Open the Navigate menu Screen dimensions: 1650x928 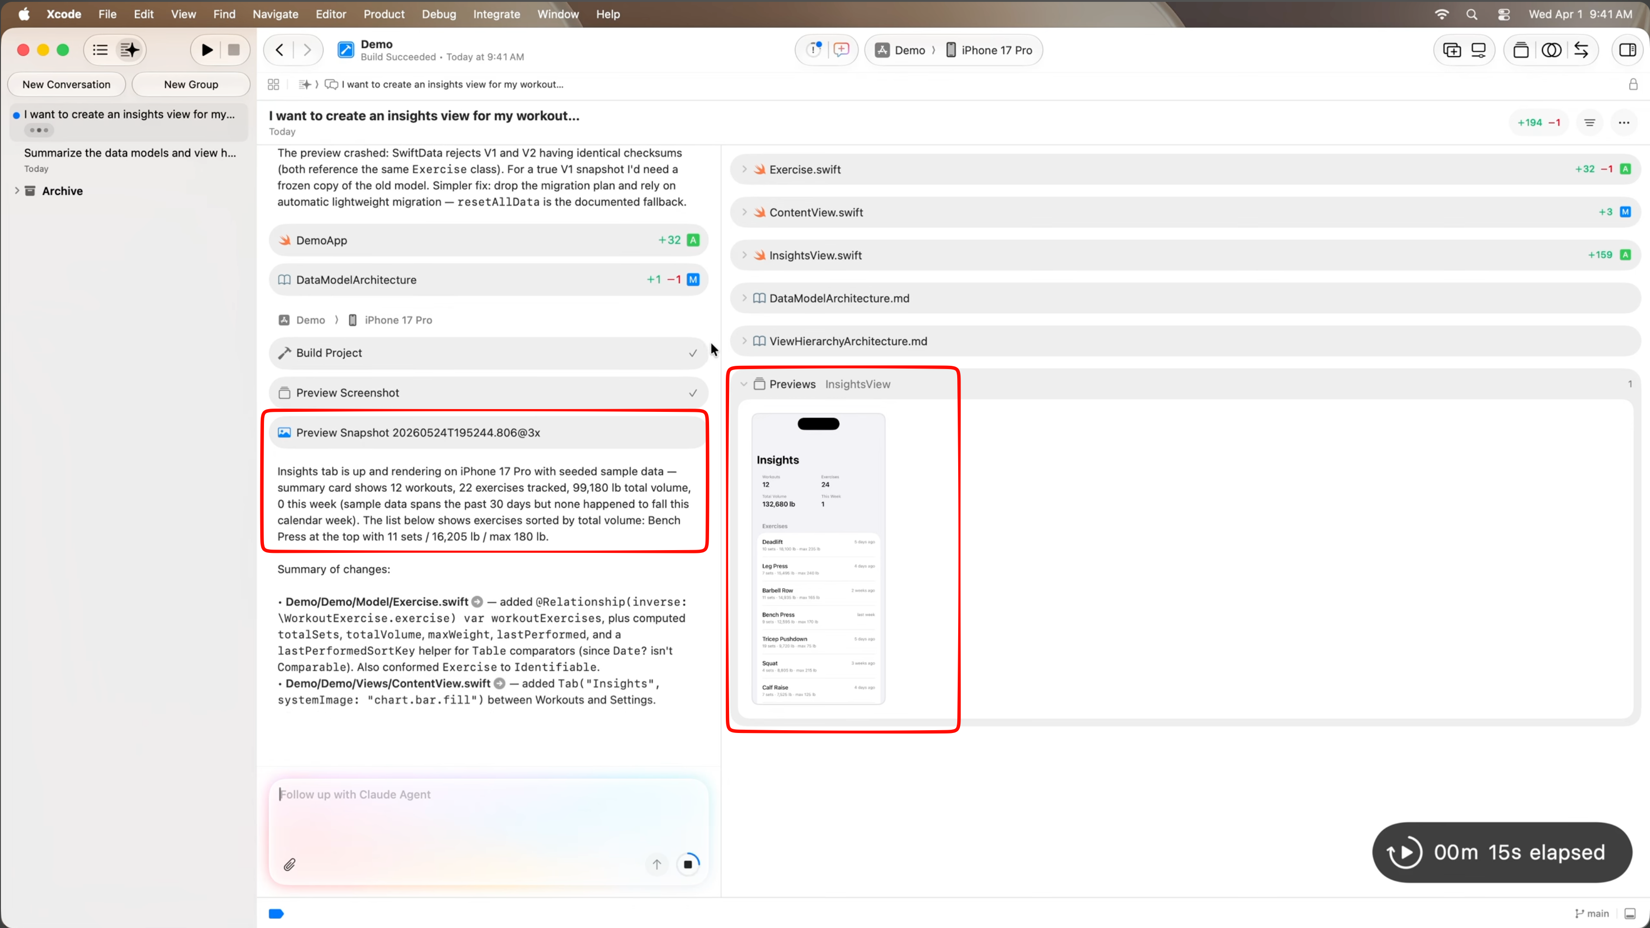pyautogui.click(x=276, y=14)
